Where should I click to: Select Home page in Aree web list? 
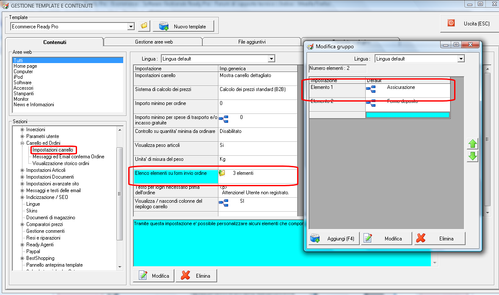(25, 66)
